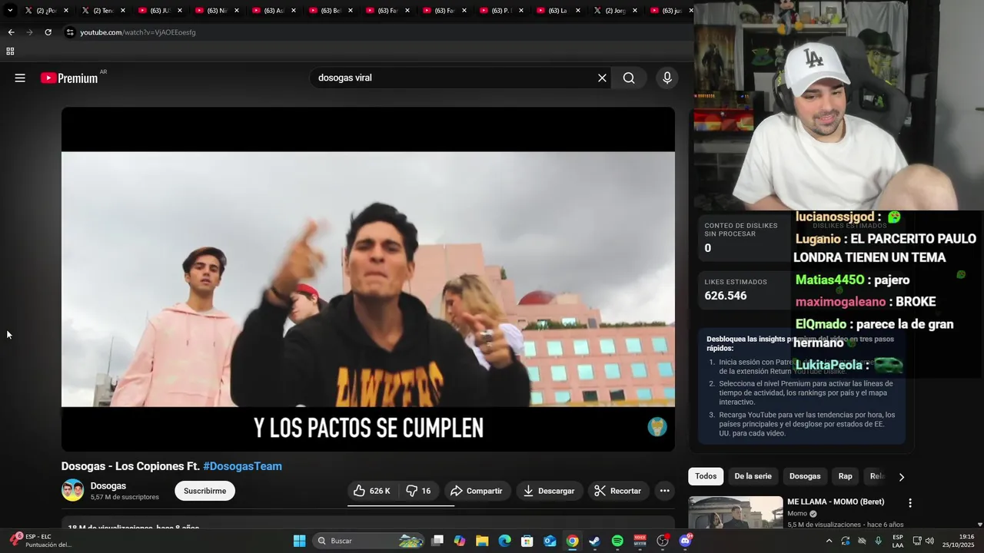Open the Dosogas channel avatar

click(x=72, y=490)
